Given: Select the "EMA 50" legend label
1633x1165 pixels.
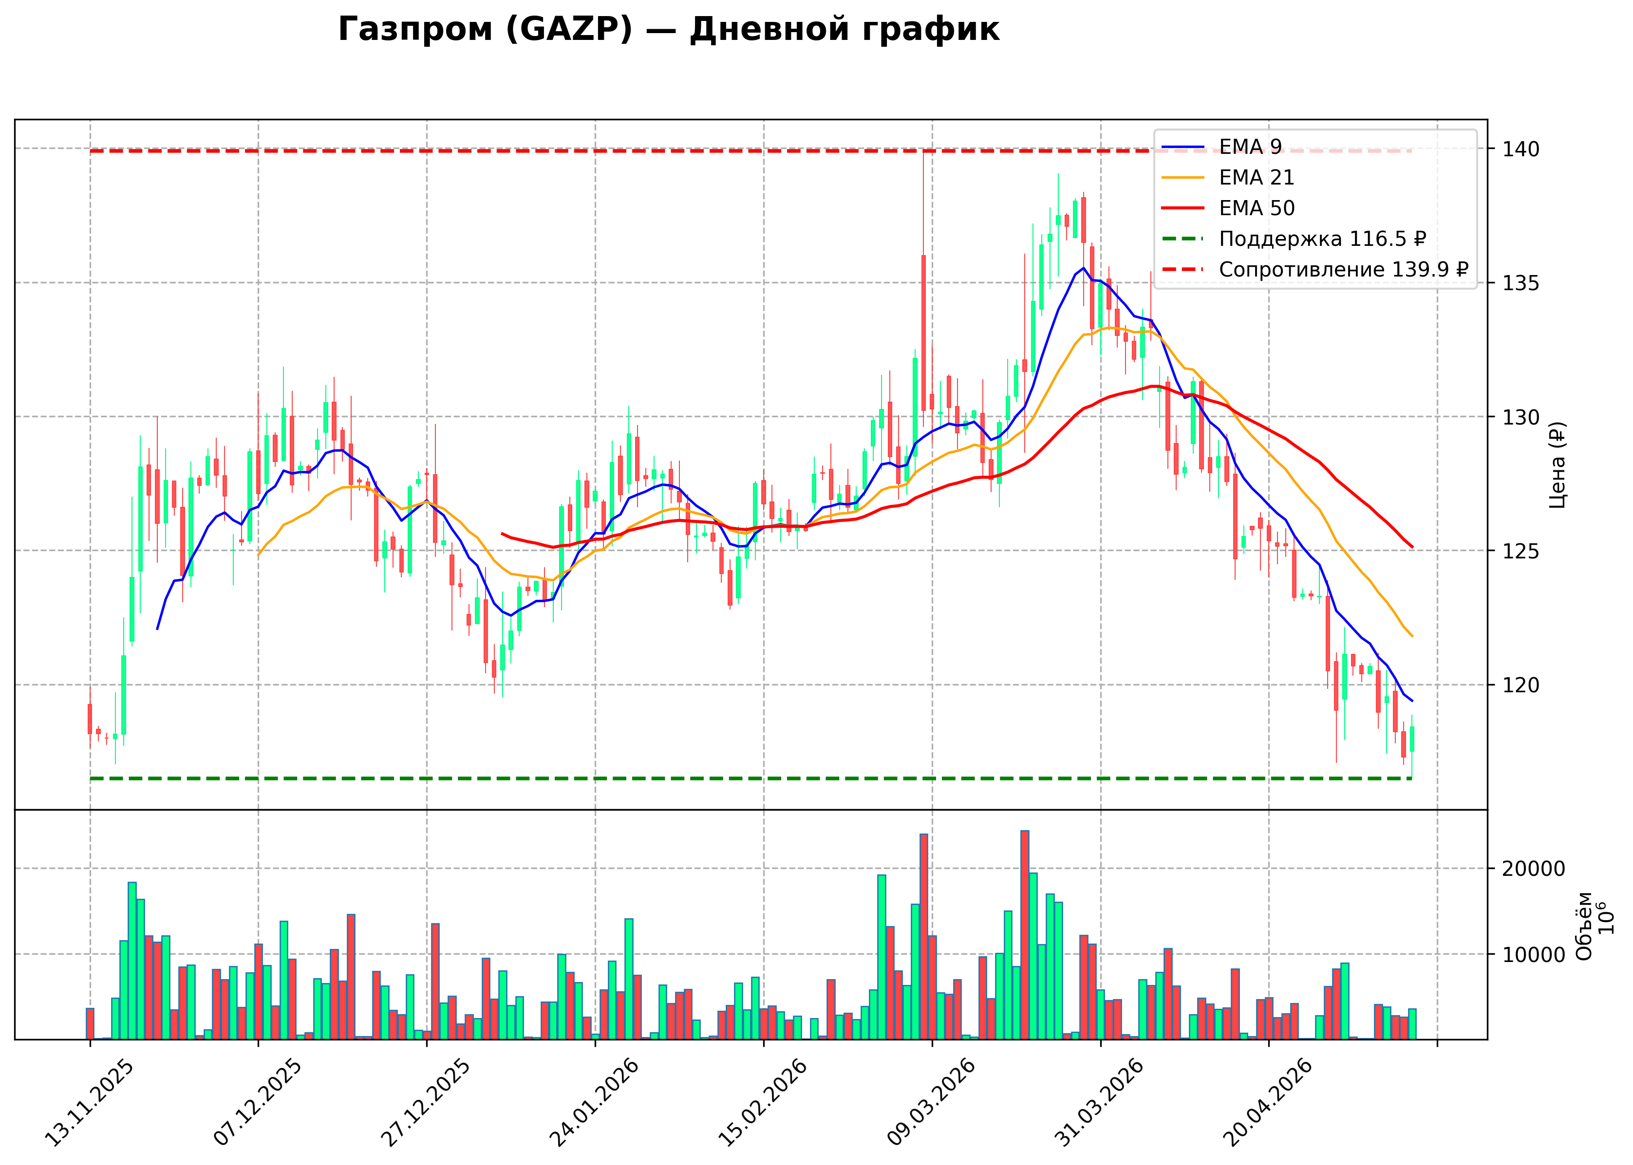Looking at the screenshot, I should [x=1257, y=208].
